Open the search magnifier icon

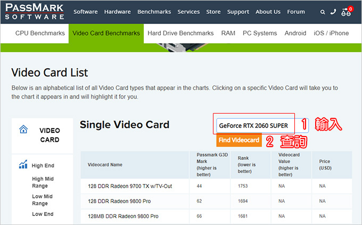click(323, 12)
